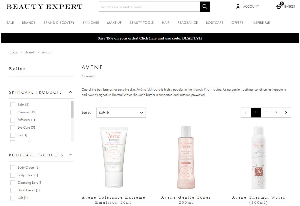Click the search magnifier button
Image resolution: width=300 pixels, height=206 pixels.
coord(205,7)
